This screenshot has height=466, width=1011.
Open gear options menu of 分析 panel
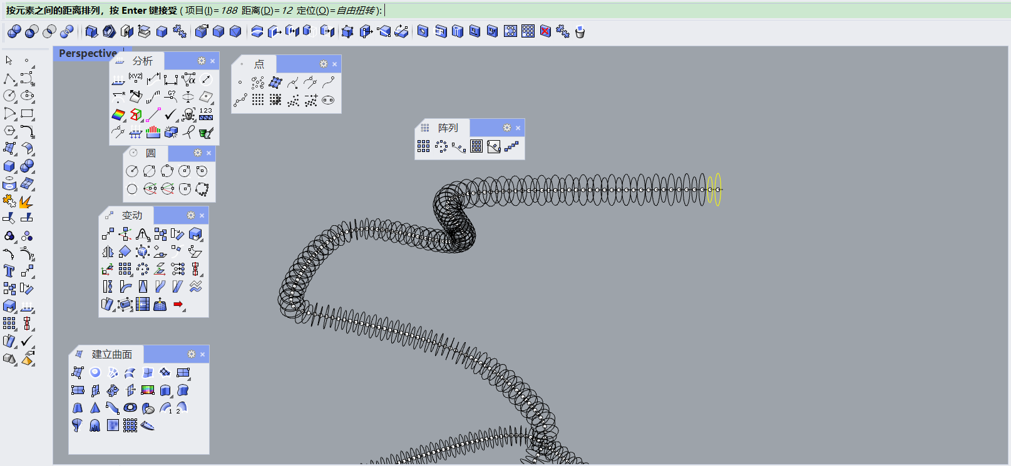pos(202,61)
